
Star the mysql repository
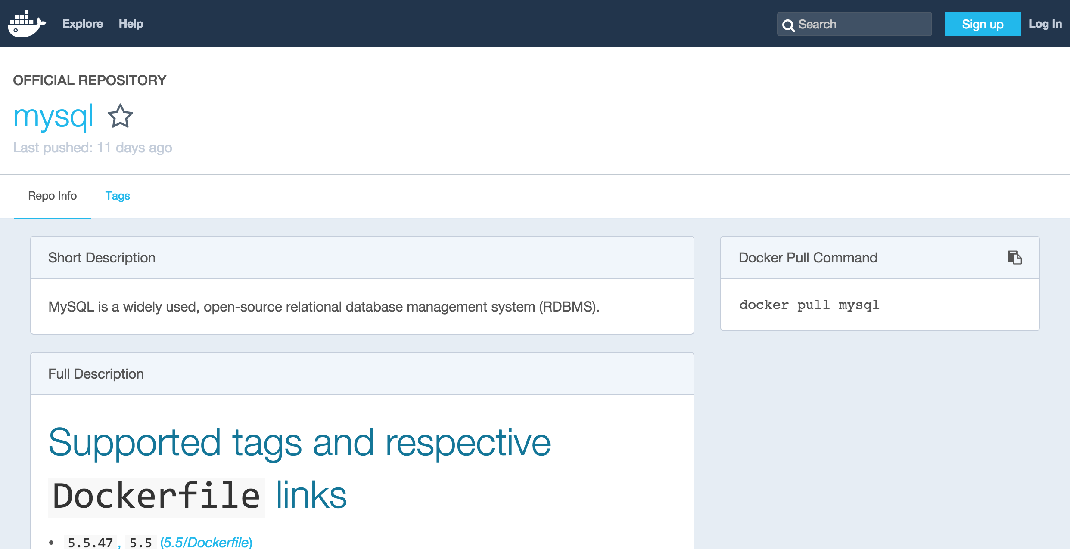[x=120, y=116]
